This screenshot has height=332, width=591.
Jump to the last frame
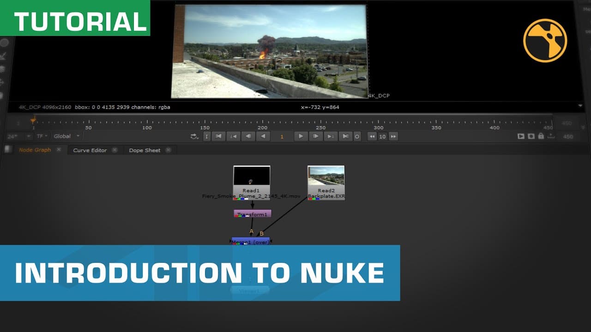(x=345, y=136)
